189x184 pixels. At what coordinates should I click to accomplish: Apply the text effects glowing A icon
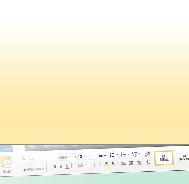click(x=100, y=164)
